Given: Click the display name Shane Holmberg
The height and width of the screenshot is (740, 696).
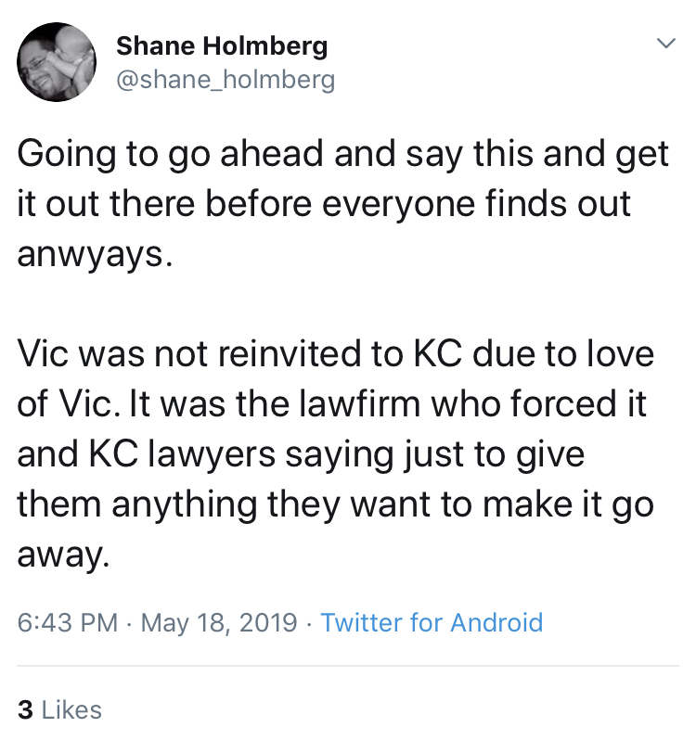Looking at the screenshot, I should (222, 45).
